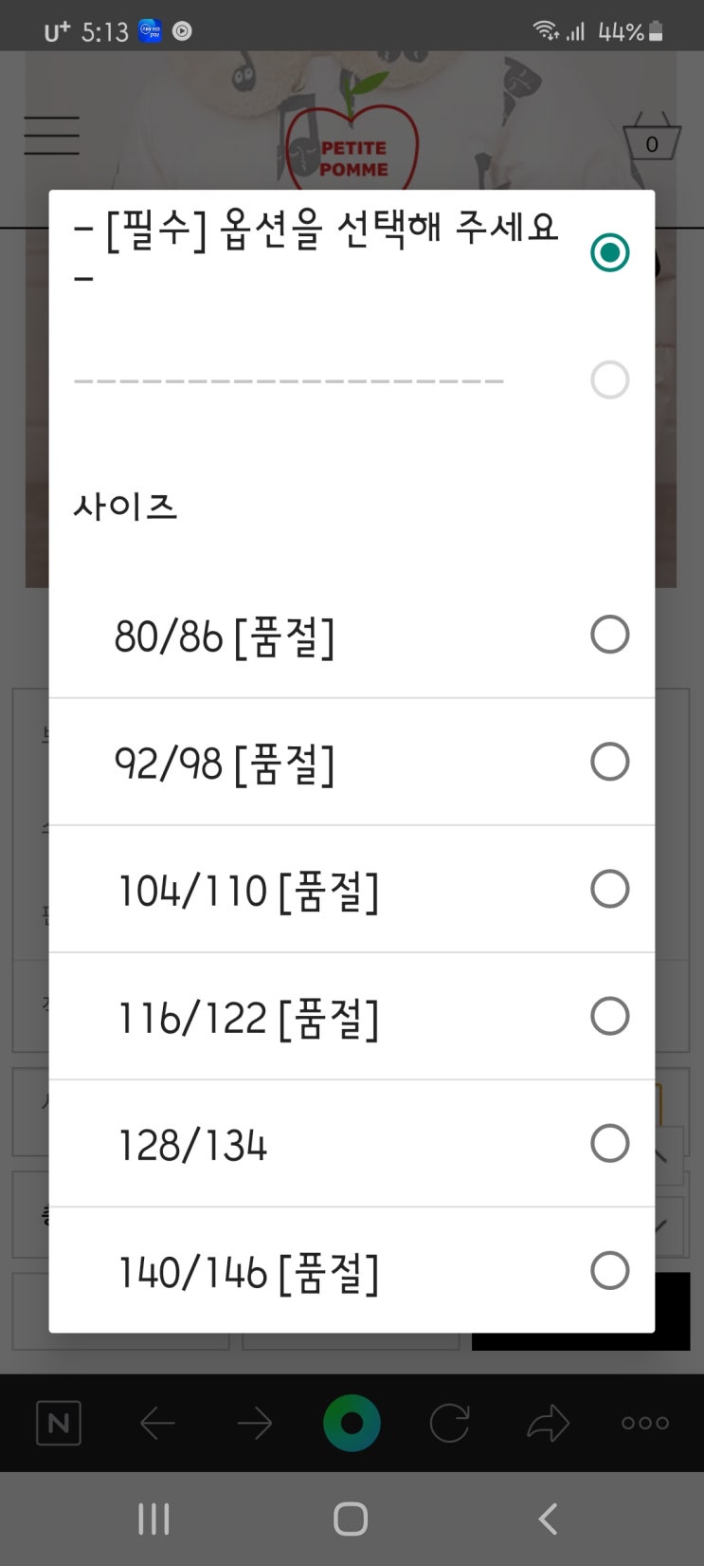
Task: Select the 80/86 [품절] radio option
Action: pyautogui.click(x=609, y=635)
